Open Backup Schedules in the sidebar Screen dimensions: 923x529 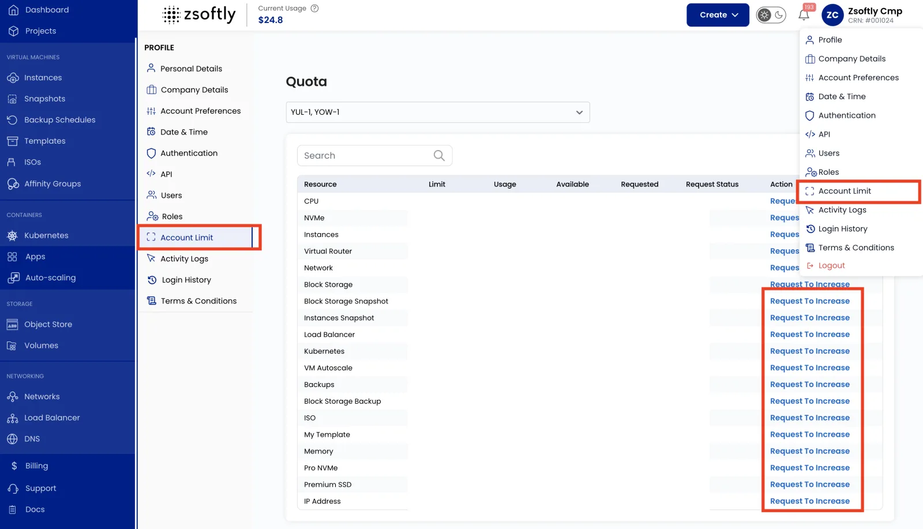tap(51, 120)
